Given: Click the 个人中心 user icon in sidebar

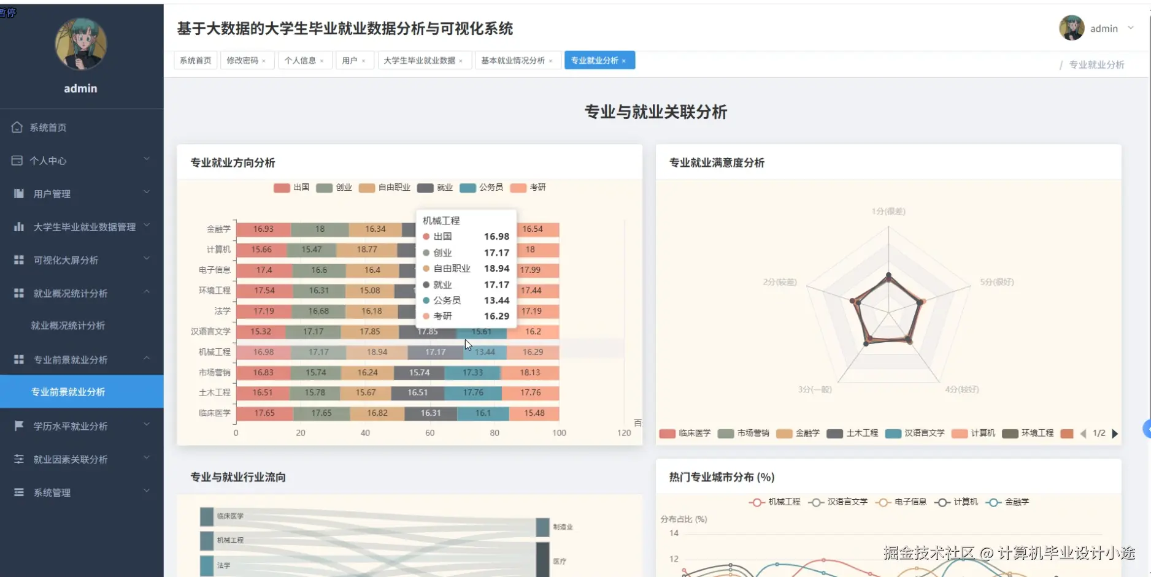Looking at the screenshot, I should (x=18, y=160).
